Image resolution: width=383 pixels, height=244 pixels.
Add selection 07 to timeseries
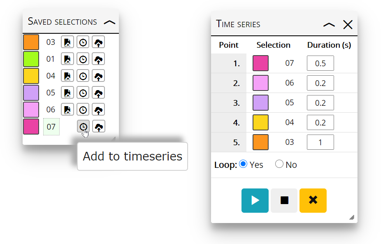point(83,126)
